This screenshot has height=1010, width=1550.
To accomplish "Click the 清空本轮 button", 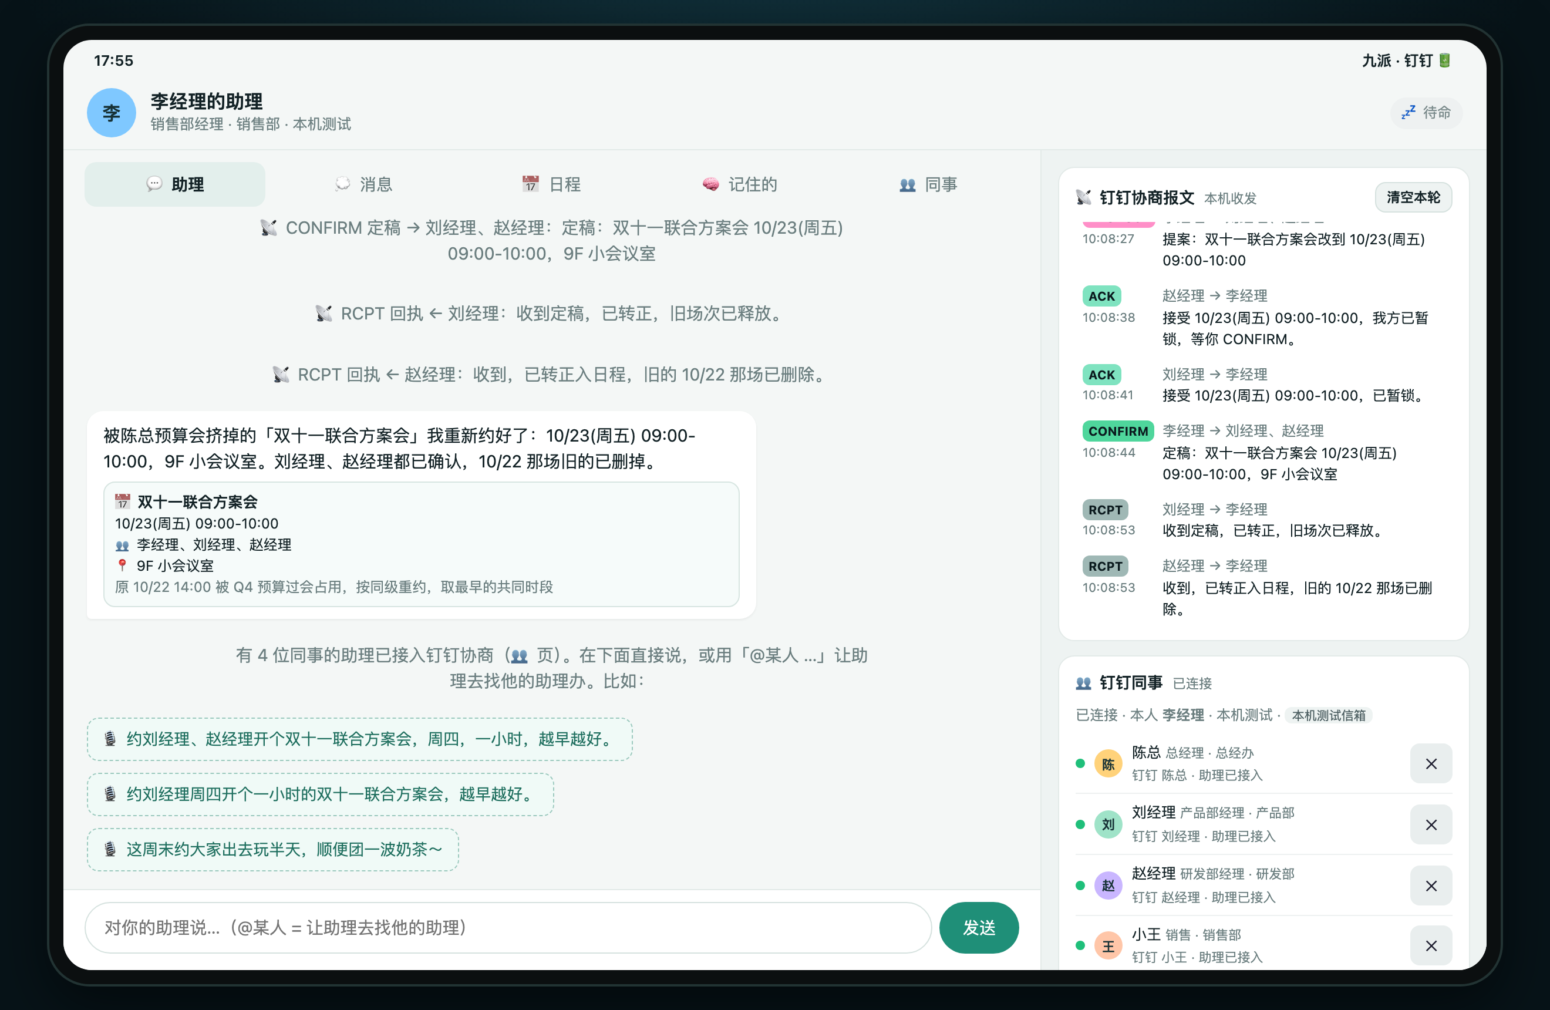I will 1413,197.
